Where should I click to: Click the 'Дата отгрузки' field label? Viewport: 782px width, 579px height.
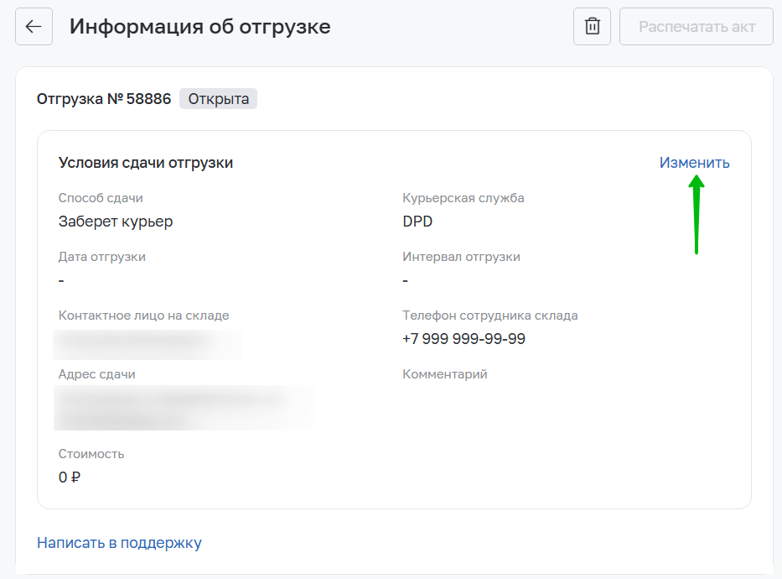[102, 257]
